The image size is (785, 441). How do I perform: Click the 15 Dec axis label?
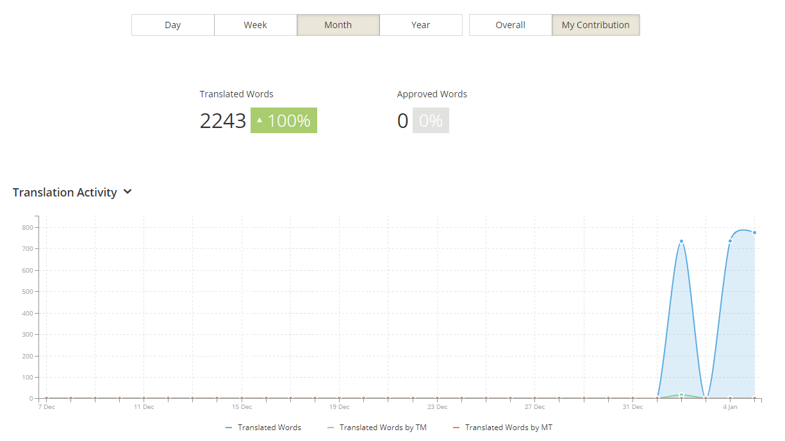pyautogui.click(x=242, y=407)
